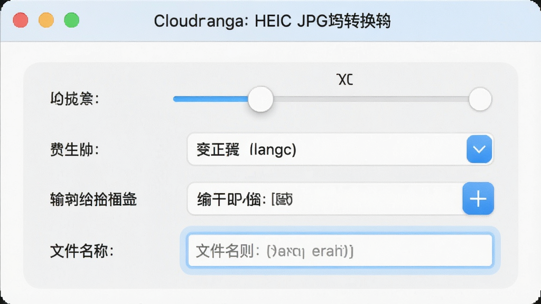Click the slider thumb at far right end
This screenshot has width=541, height=304.
pos(480,99)
